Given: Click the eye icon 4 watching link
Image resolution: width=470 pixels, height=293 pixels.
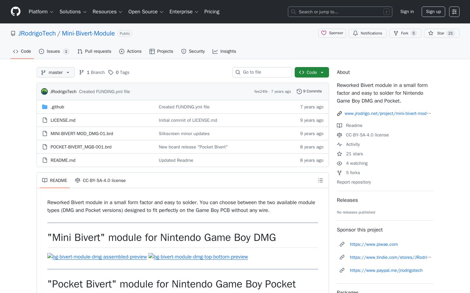Looking at the screenshot, I should tap(352, 163).
